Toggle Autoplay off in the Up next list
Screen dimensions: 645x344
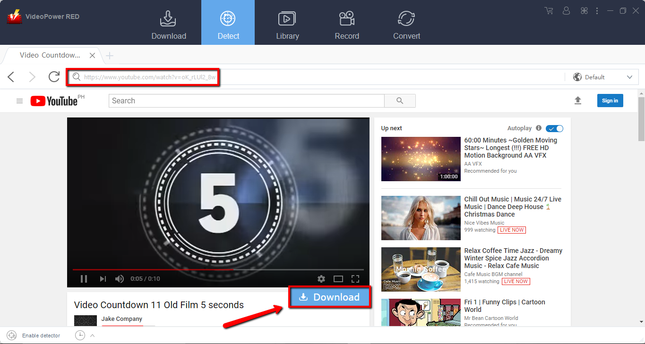click(554, 128)
